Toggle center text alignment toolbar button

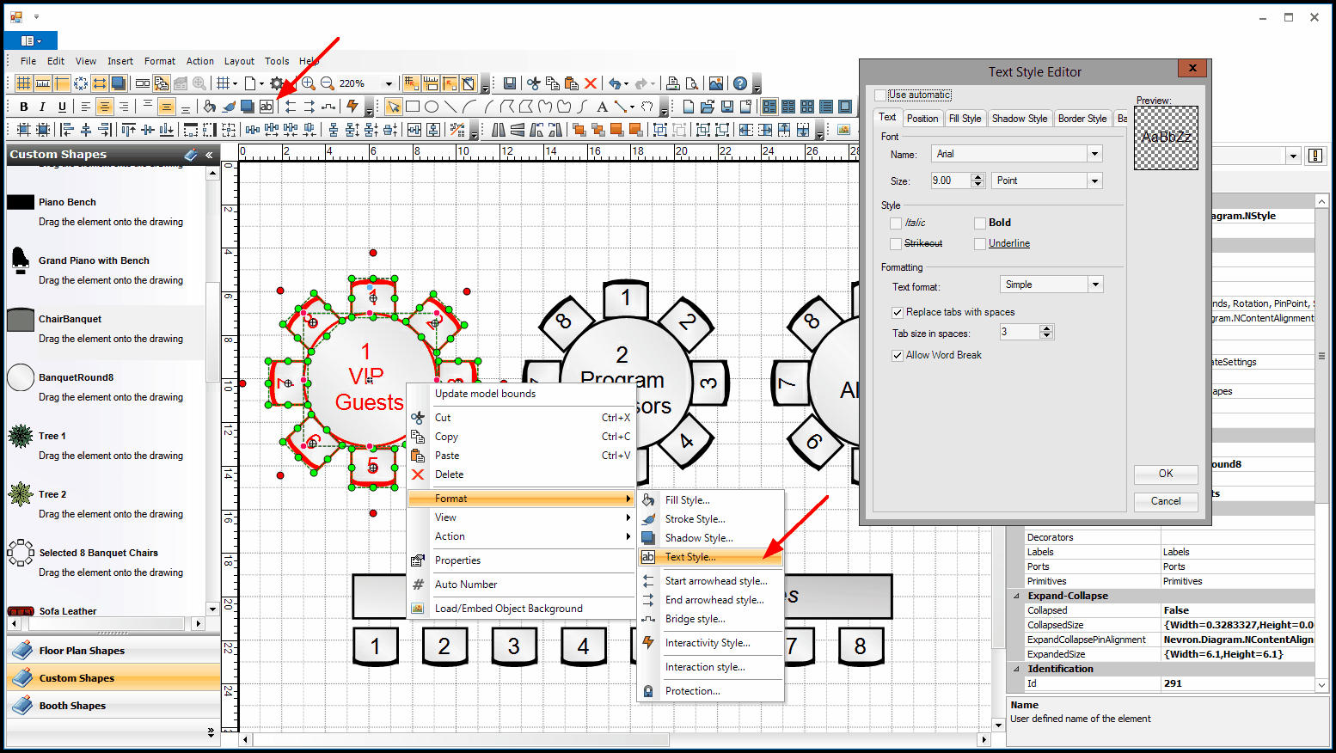(104, 107)
